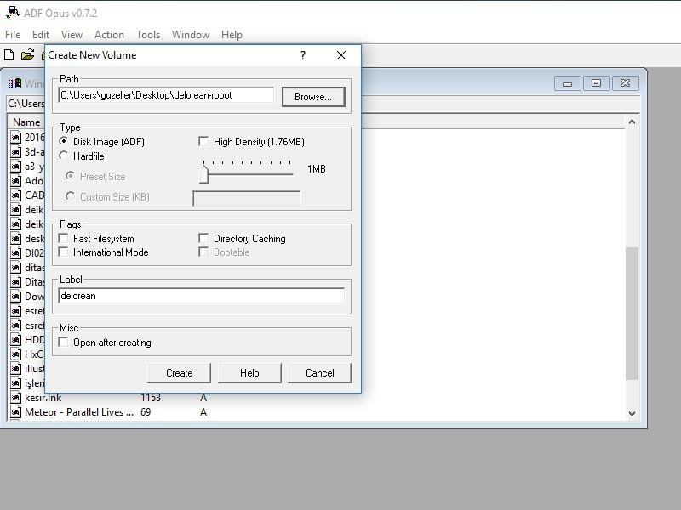The image size is (681, 510).
Task: Click the file icon of the CAD entry
Action: coord(15,195)
